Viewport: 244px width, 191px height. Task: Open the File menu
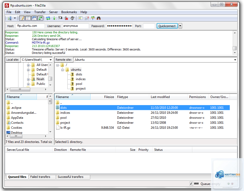(x=9, y=12)
